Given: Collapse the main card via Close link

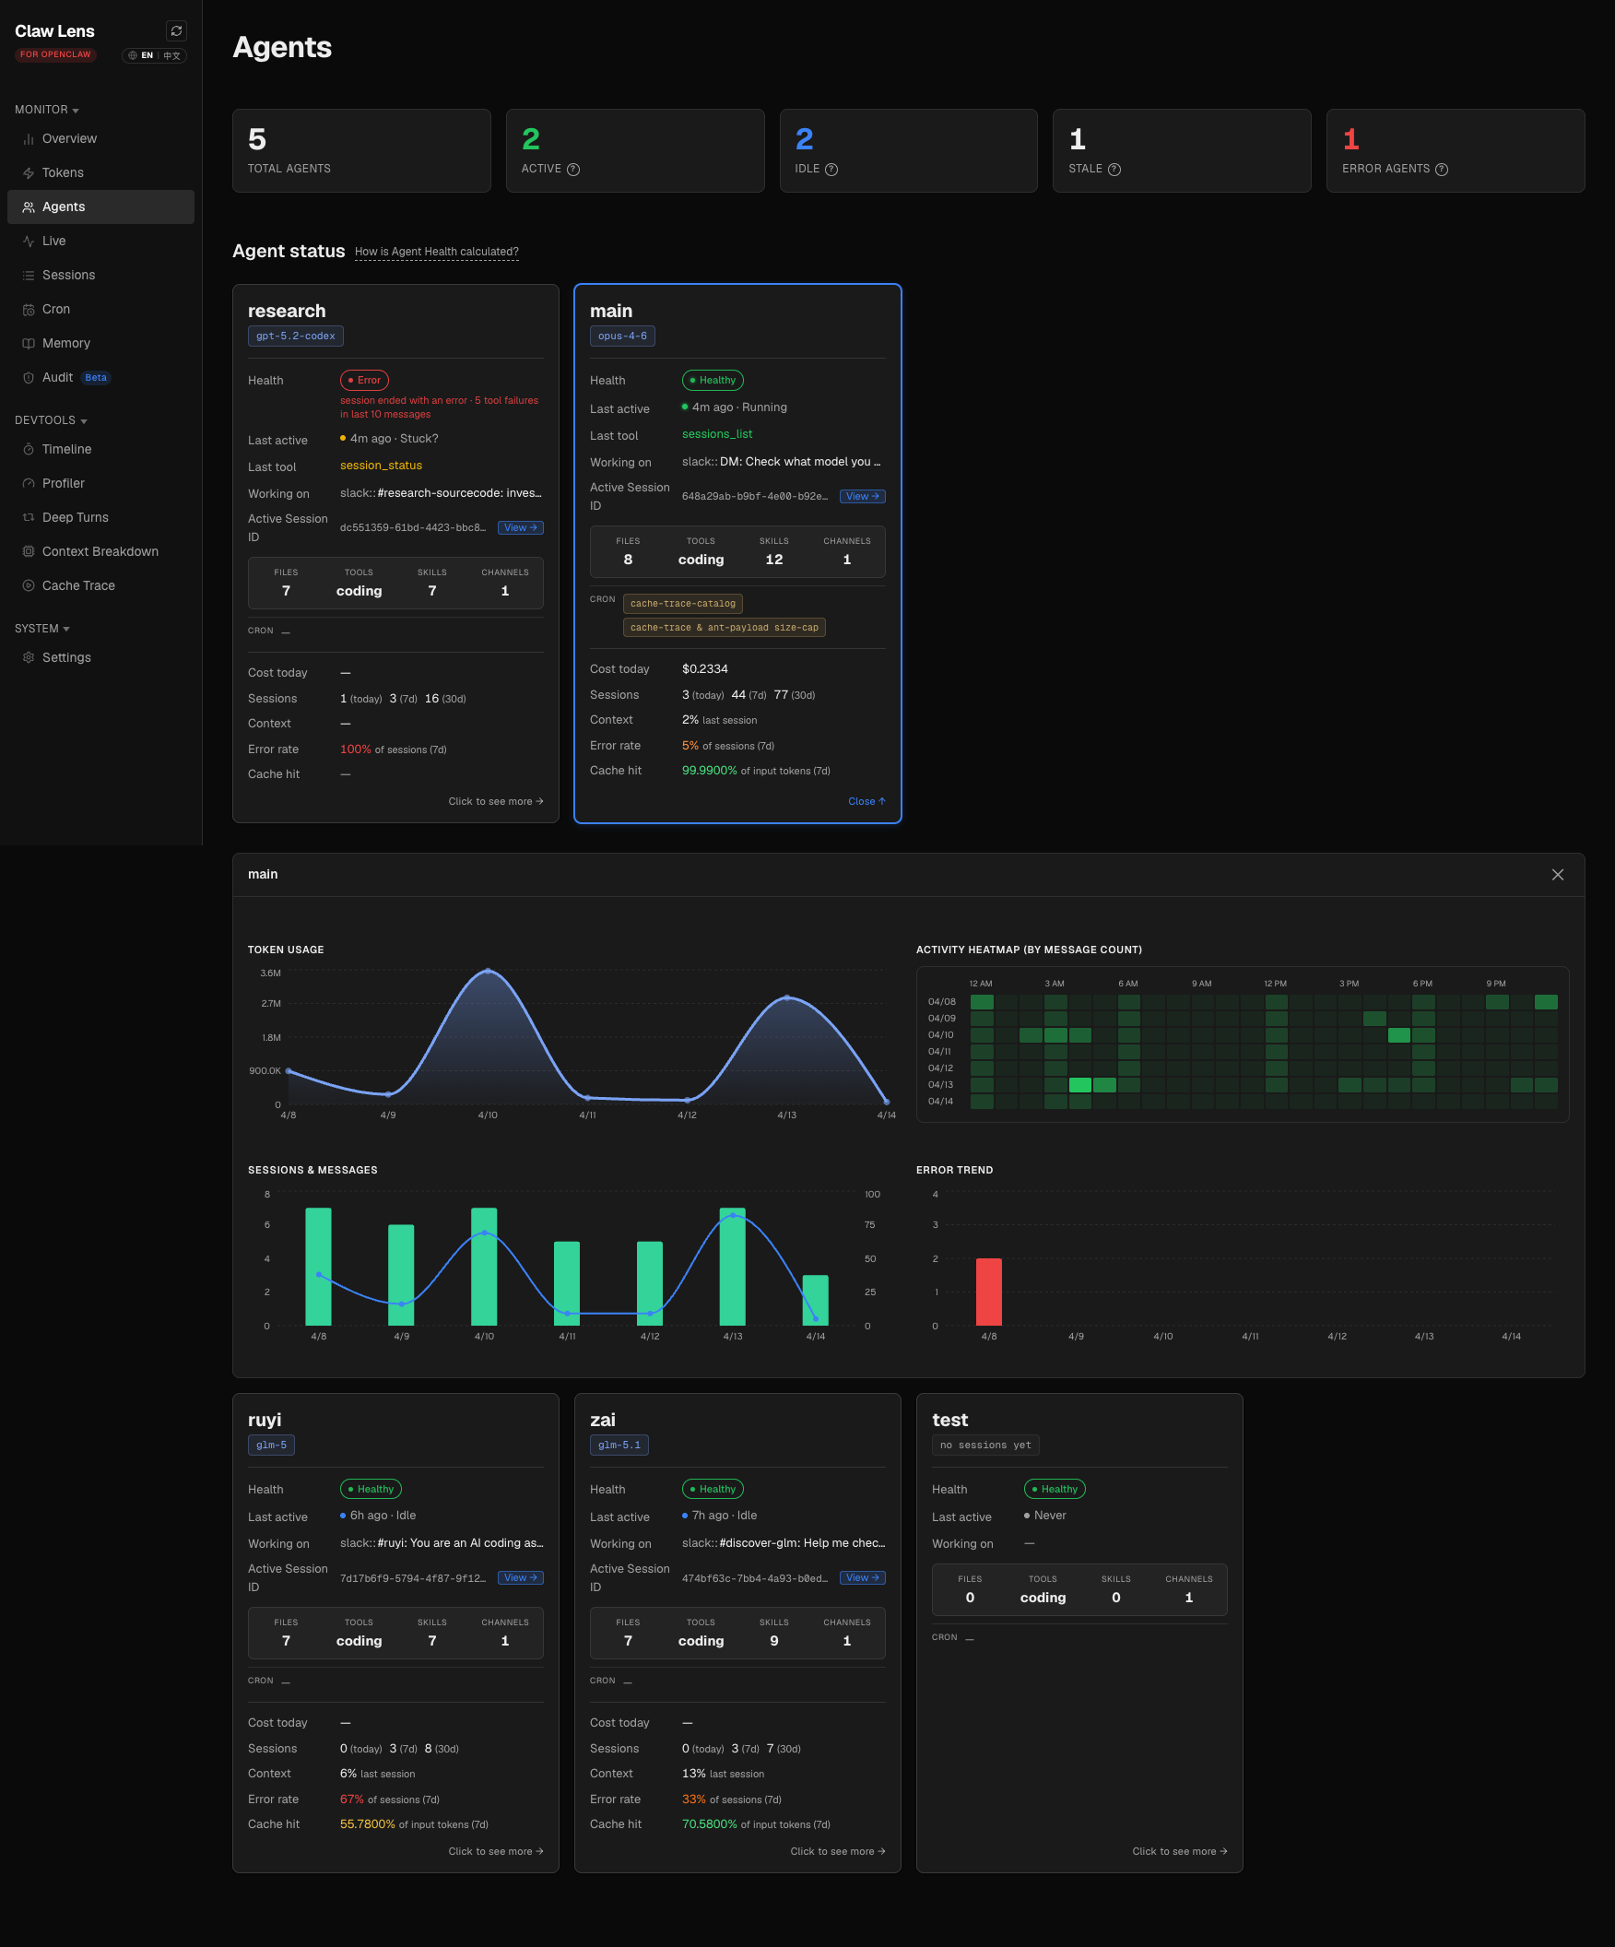Looking at the screenshot, I should tap(866, 802).
